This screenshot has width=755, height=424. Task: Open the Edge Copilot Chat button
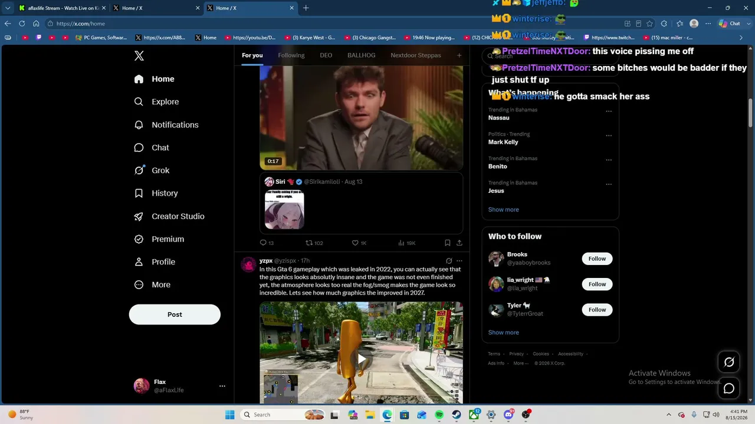coord(730,24)
